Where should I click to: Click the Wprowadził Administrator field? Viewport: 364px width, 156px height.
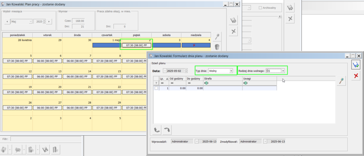point(182,141)
